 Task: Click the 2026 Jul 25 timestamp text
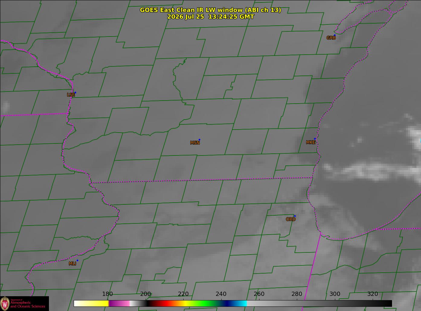210,17
